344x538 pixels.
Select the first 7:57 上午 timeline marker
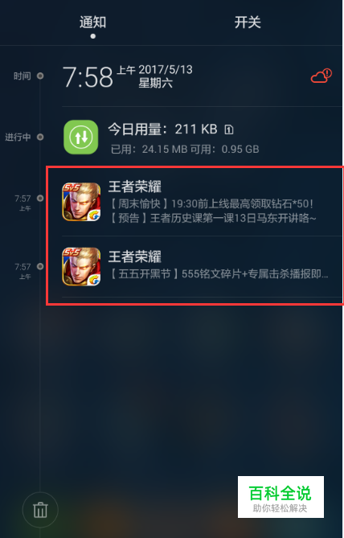40,199
